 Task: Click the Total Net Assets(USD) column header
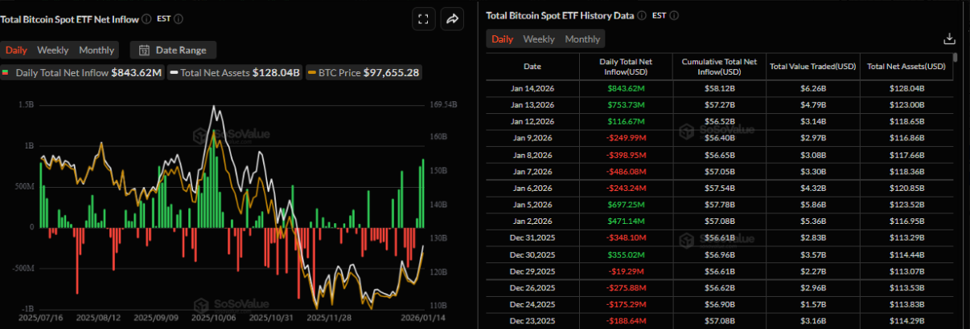(906, 67)
